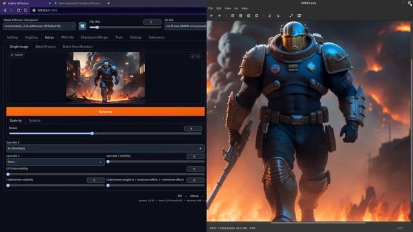Click the GFPGAN visibility number field
413x232 pixels.
[196, 169]
